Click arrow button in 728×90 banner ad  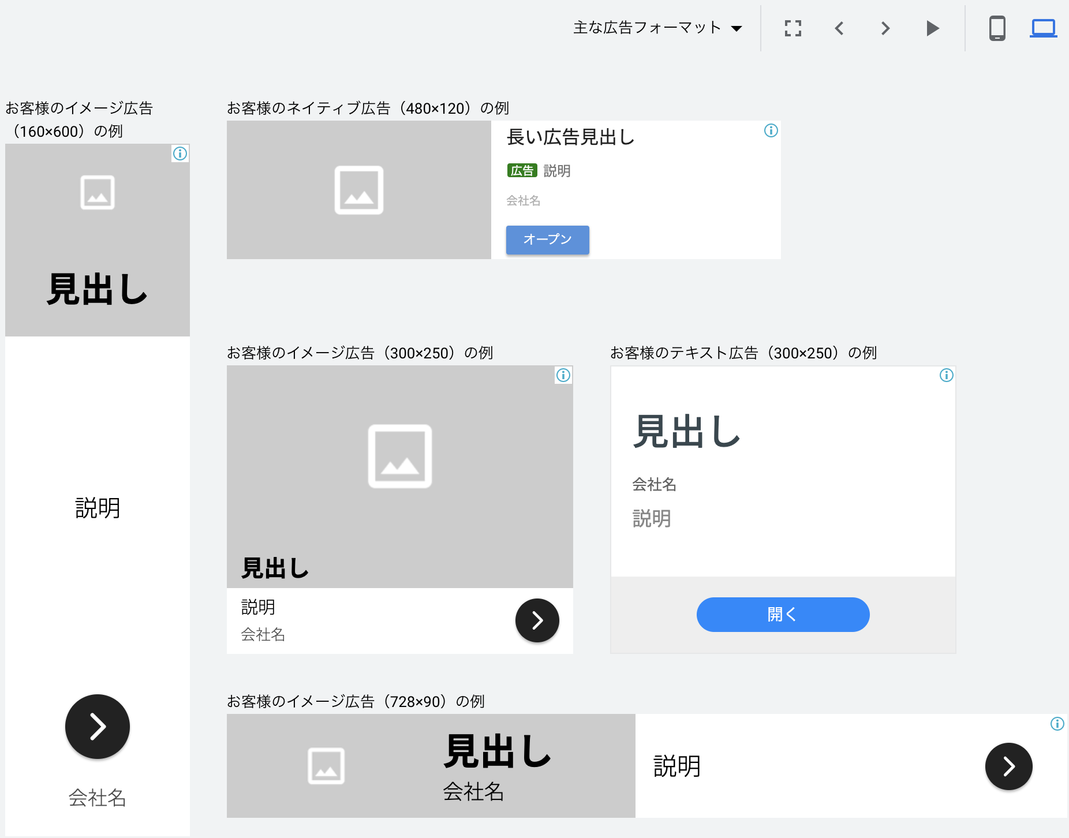(x=1008, y=766)
